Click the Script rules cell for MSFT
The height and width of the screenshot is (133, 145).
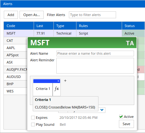[99, 33]
